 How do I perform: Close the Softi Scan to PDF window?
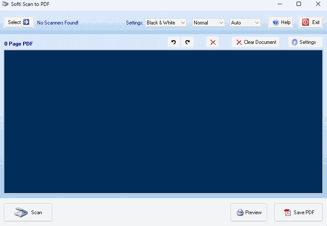coord(318,4)
